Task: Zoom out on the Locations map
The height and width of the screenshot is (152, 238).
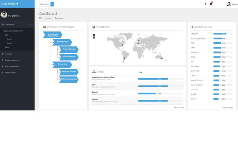Action: (x=94, y=38)
